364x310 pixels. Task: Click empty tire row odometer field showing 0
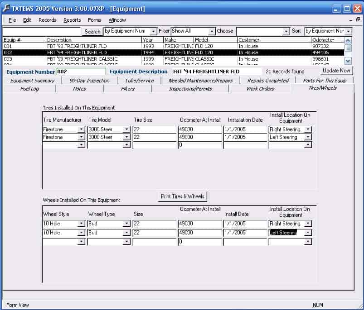(x=200, y=145)
